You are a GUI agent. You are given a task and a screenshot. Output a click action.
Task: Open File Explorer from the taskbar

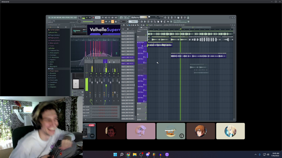[x=135, y=154]
